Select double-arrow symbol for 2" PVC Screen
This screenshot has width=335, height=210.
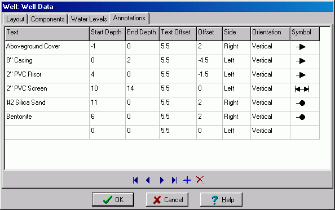pos(302,89)
